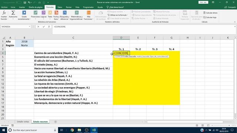
Task: Click the horizontal scrollbar
Action: [x=185, y=122]
